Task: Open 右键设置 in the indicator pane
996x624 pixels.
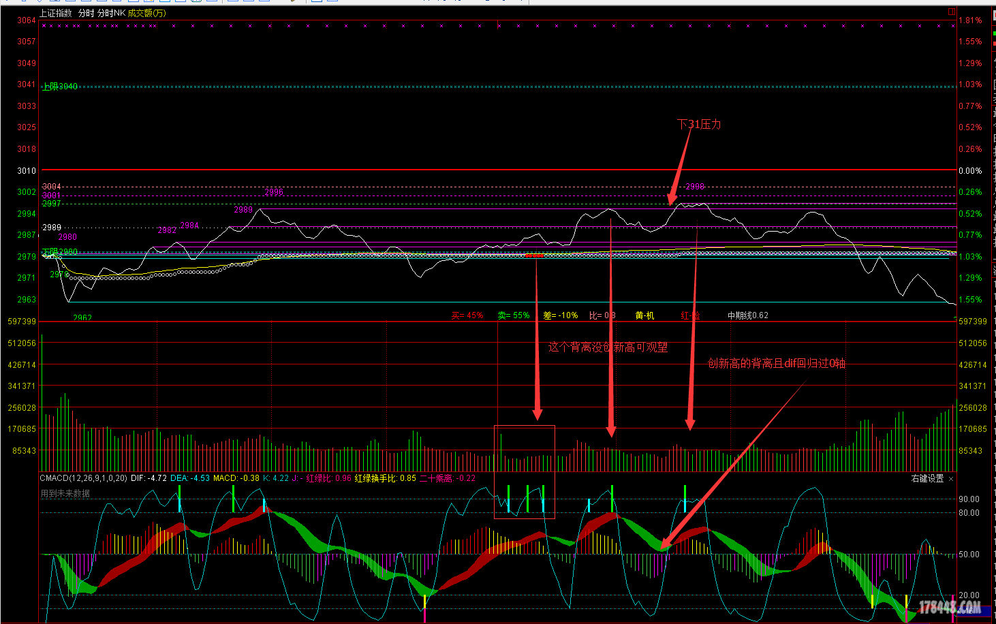Action: tap(928, 478)
